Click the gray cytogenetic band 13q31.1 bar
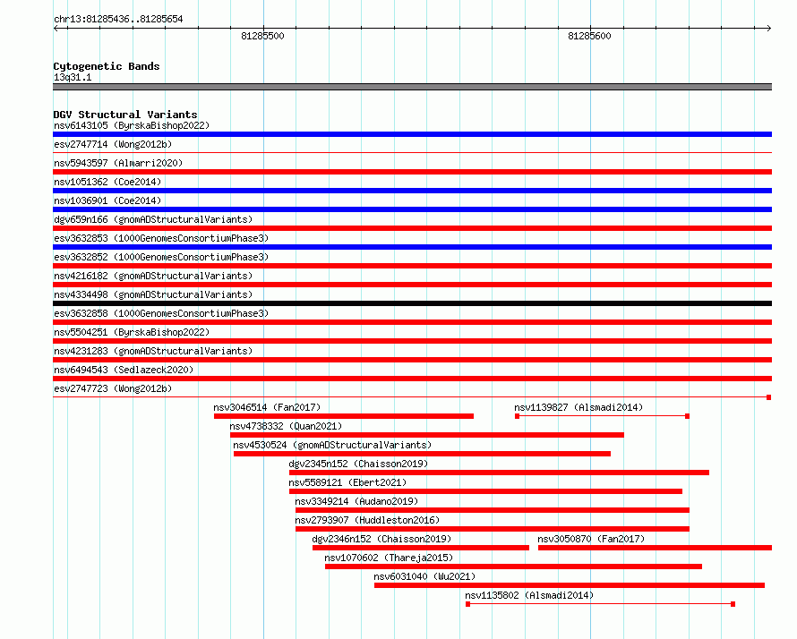This screenshot has height=639, width=797. coord(412,87)
